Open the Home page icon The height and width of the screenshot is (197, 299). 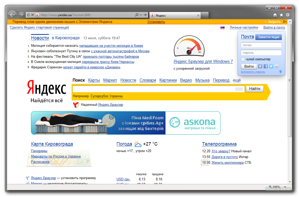coord(275,15)
